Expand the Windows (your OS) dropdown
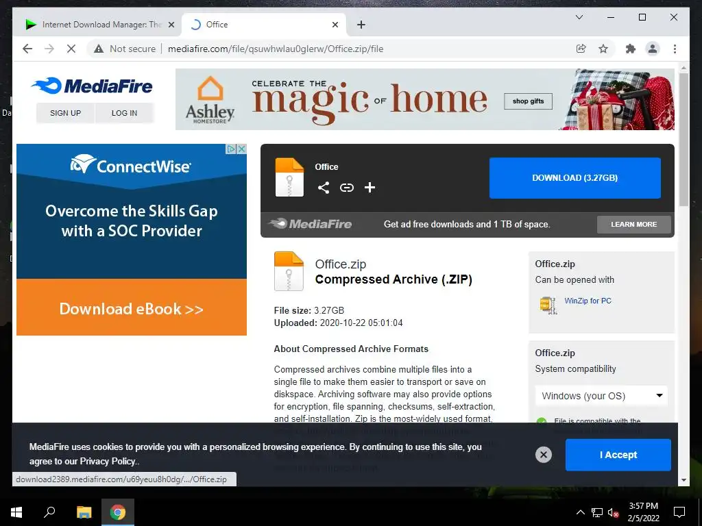The image size is (702, 526). [602, 396]
